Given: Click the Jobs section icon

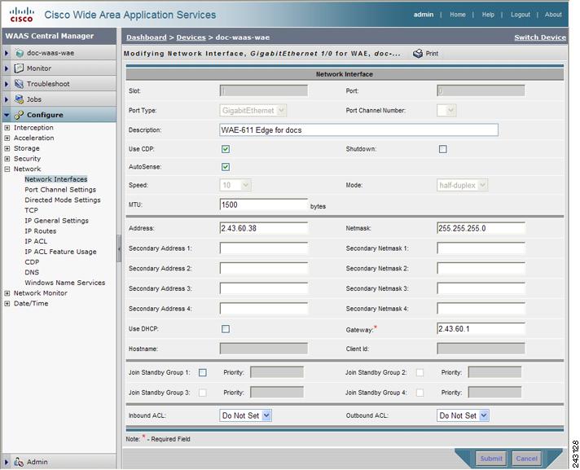Looking at the screenshot, I should pos(19,99).
